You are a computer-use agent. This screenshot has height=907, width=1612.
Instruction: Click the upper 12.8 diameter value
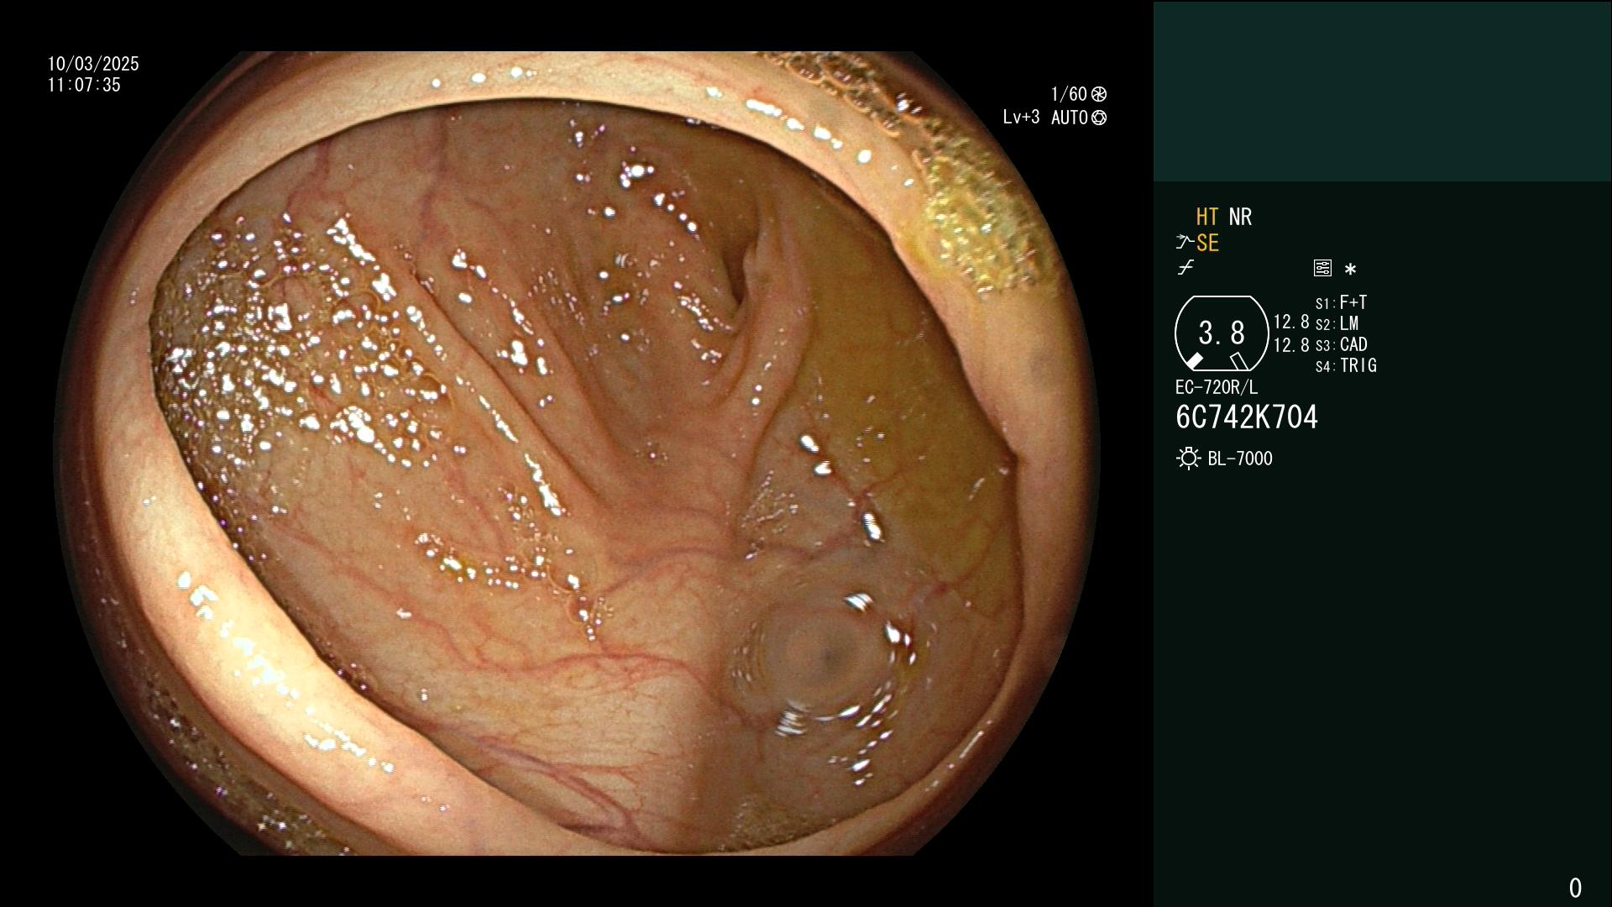click(1291, 322)
